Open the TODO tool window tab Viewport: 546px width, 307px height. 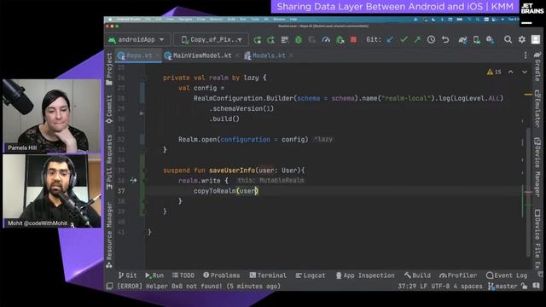pos(183,275)
